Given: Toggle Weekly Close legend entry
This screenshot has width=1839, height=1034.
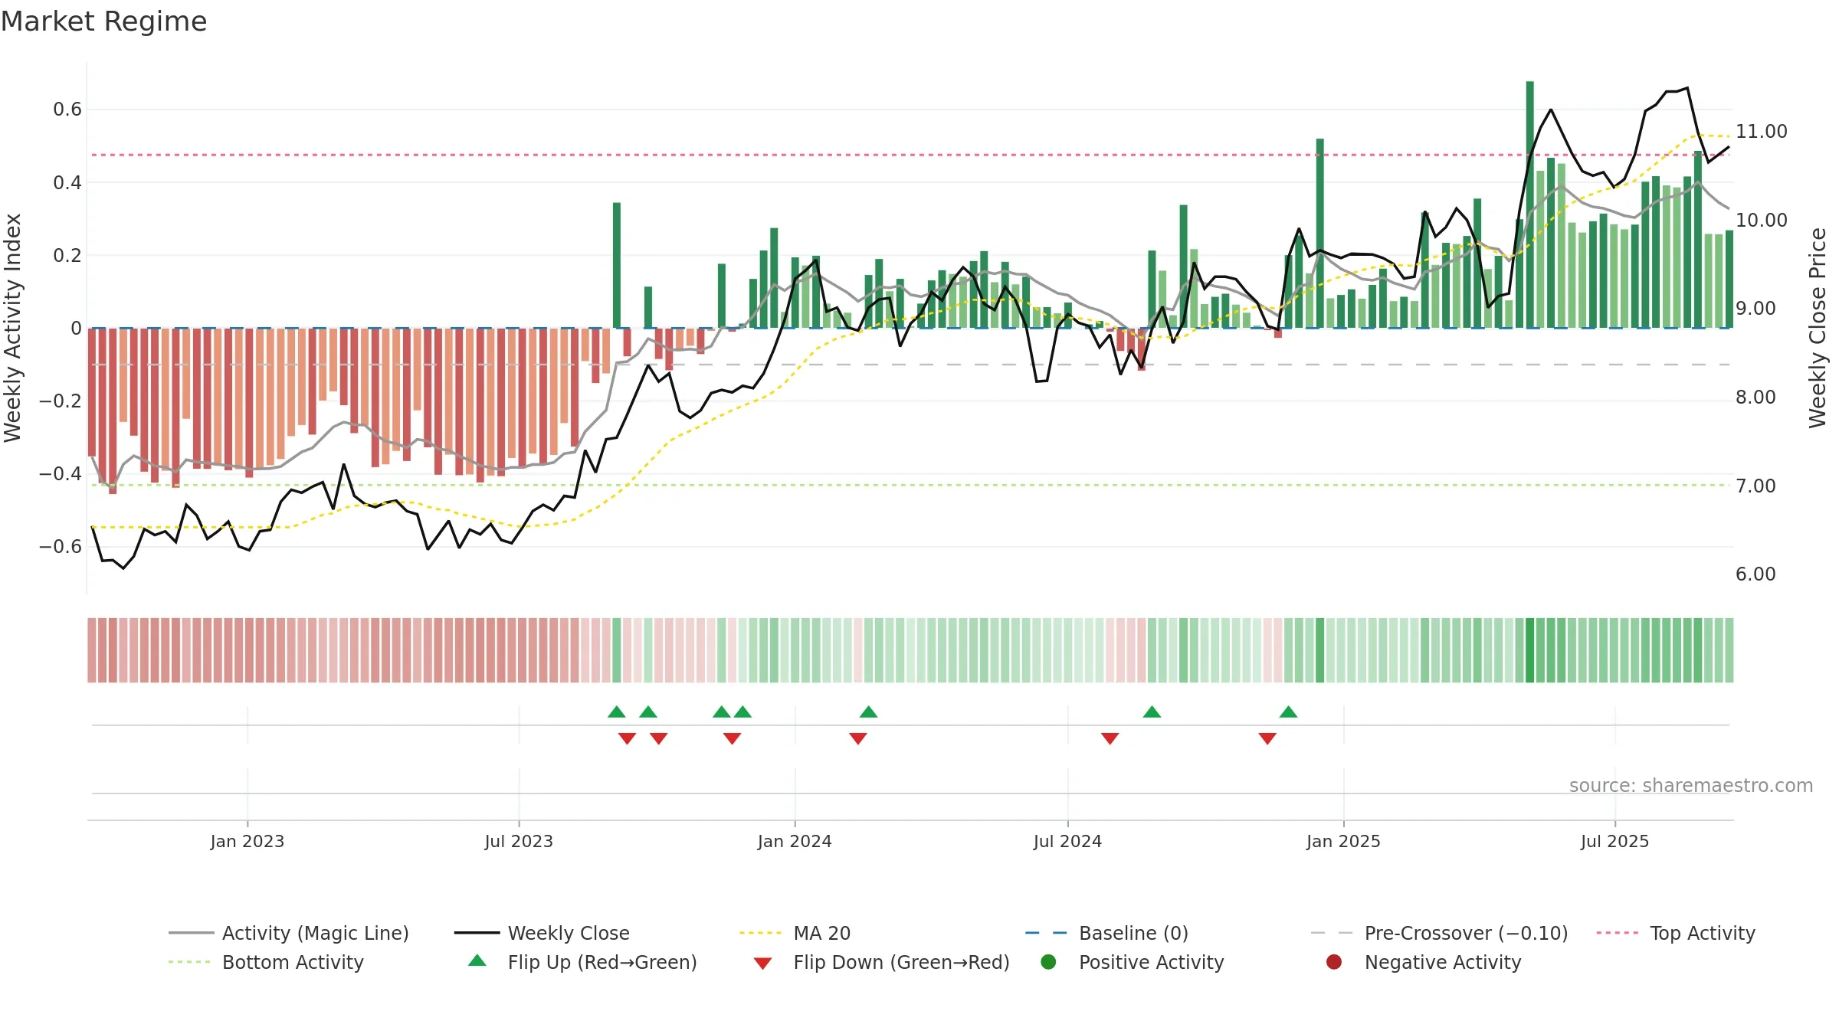Looking at the screenshot, I should (x=542, y=933).
